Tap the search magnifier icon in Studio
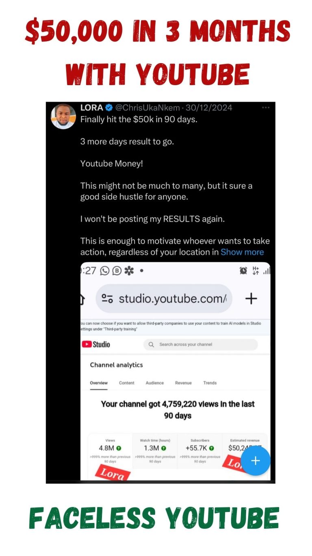The image size is (312, 556). (x=151, y=345)
